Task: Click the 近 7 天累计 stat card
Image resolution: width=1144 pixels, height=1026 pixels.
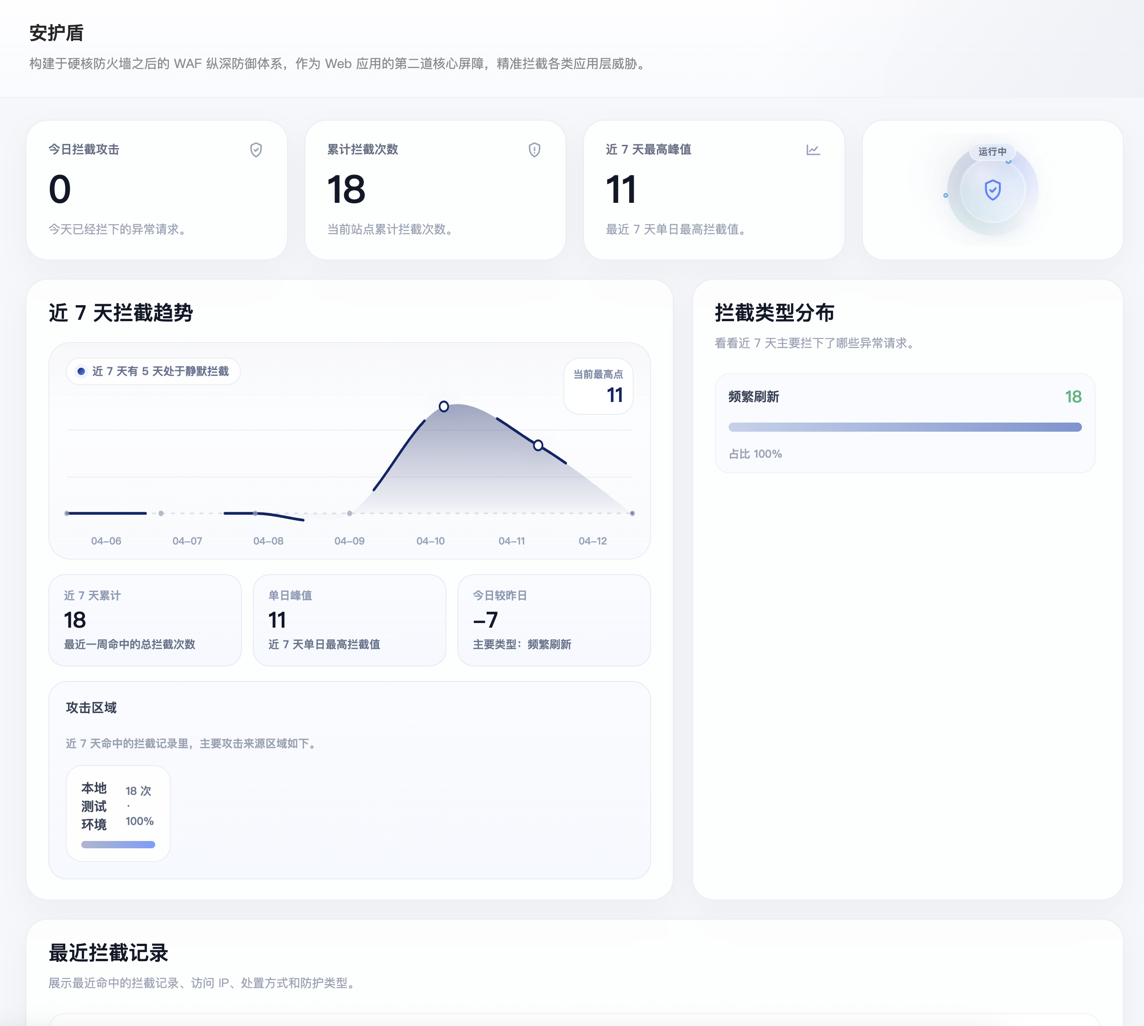Action: (145, 620)
